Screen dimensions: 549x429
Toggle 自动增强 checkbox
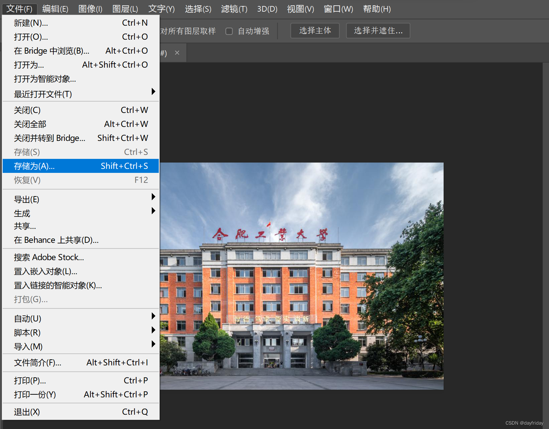tap(229, 31)
